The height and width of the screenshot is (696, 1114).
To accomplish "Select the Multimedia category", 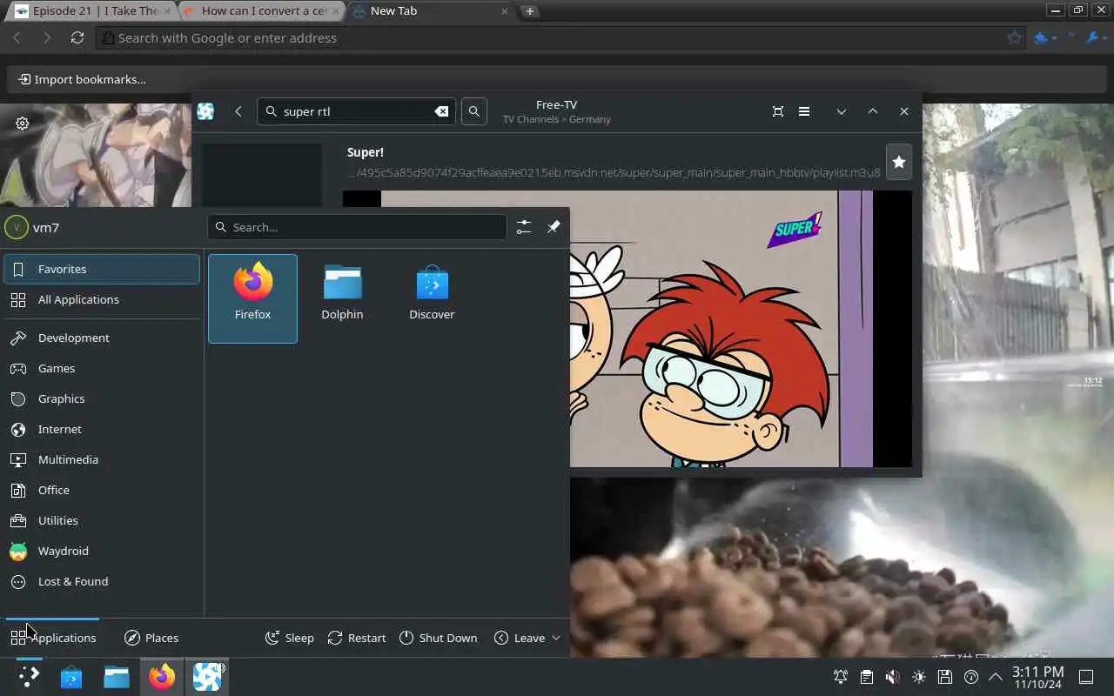I will coord(68,459).
